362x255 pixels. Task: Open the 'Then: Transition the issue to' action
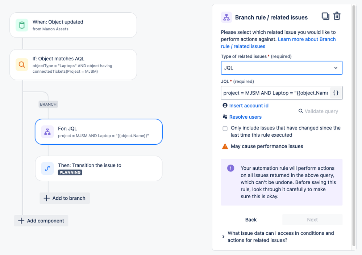coord(99,169)
